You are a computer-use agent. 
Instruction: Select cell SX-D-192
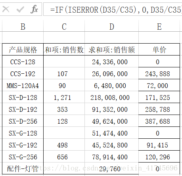coord(23,109)
